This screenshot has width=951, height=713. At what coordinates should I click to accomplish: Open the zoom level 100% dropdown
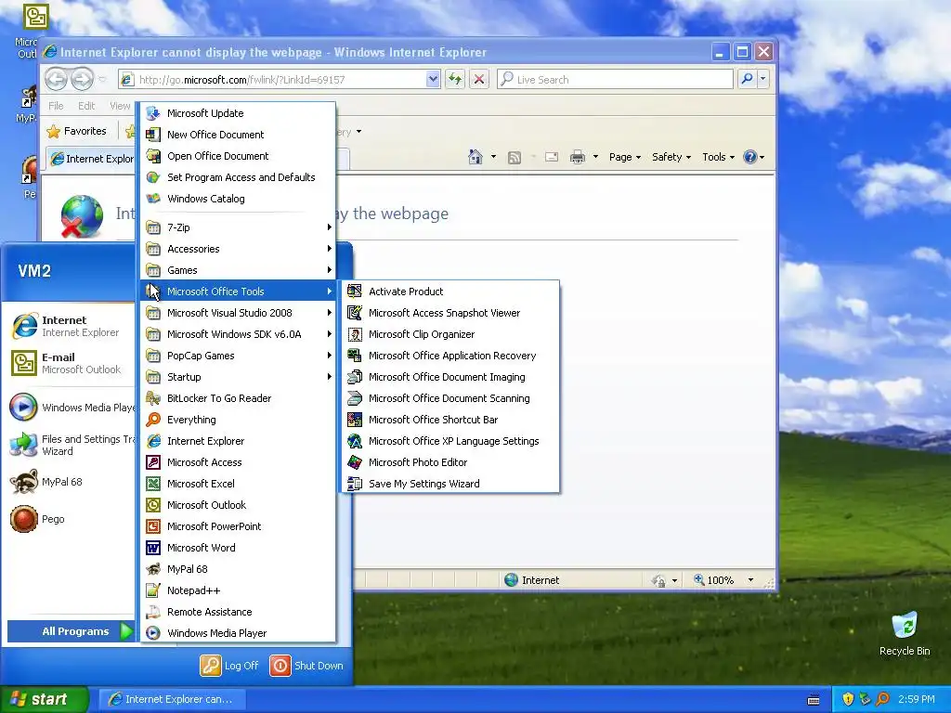750,580
